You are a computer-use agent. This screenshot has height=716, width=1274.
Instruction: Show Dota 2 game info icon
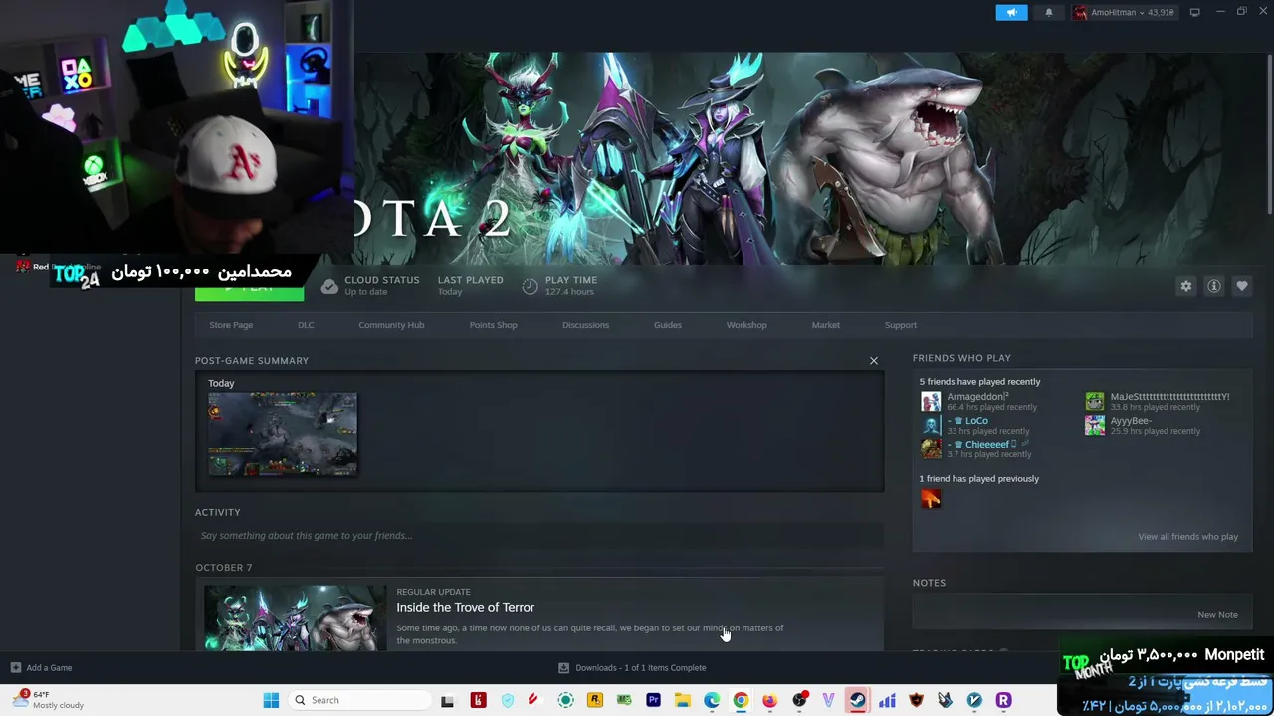point(1213,286)
